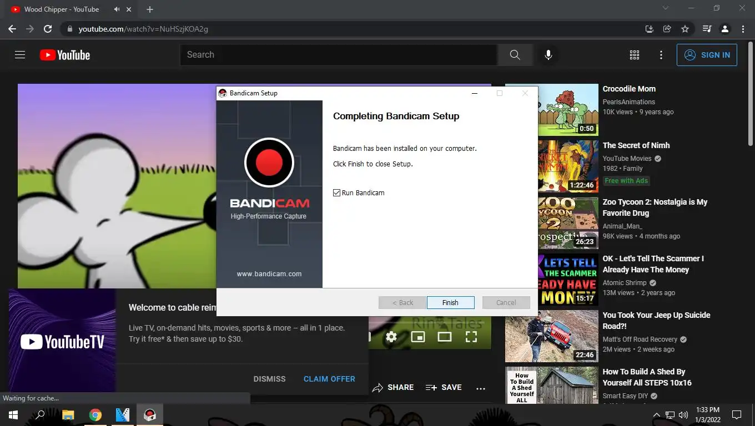The height and width of the screenshot is (426, 755).
Task: Start voice search with the microphone icon
Action: (548, 55)
